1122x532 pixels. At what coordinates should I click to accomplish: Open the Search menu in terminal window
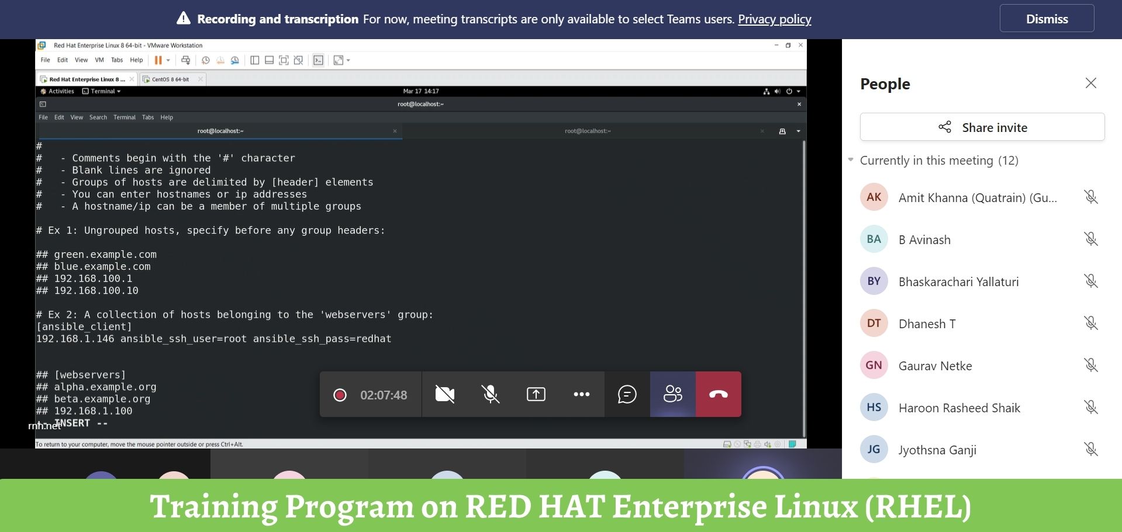[x=98, y=117]
